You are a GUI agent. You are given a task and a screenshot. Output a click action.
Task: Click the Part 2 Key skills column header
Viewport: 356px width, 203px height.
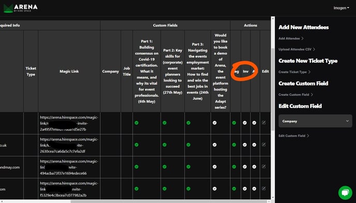[172, 71]
